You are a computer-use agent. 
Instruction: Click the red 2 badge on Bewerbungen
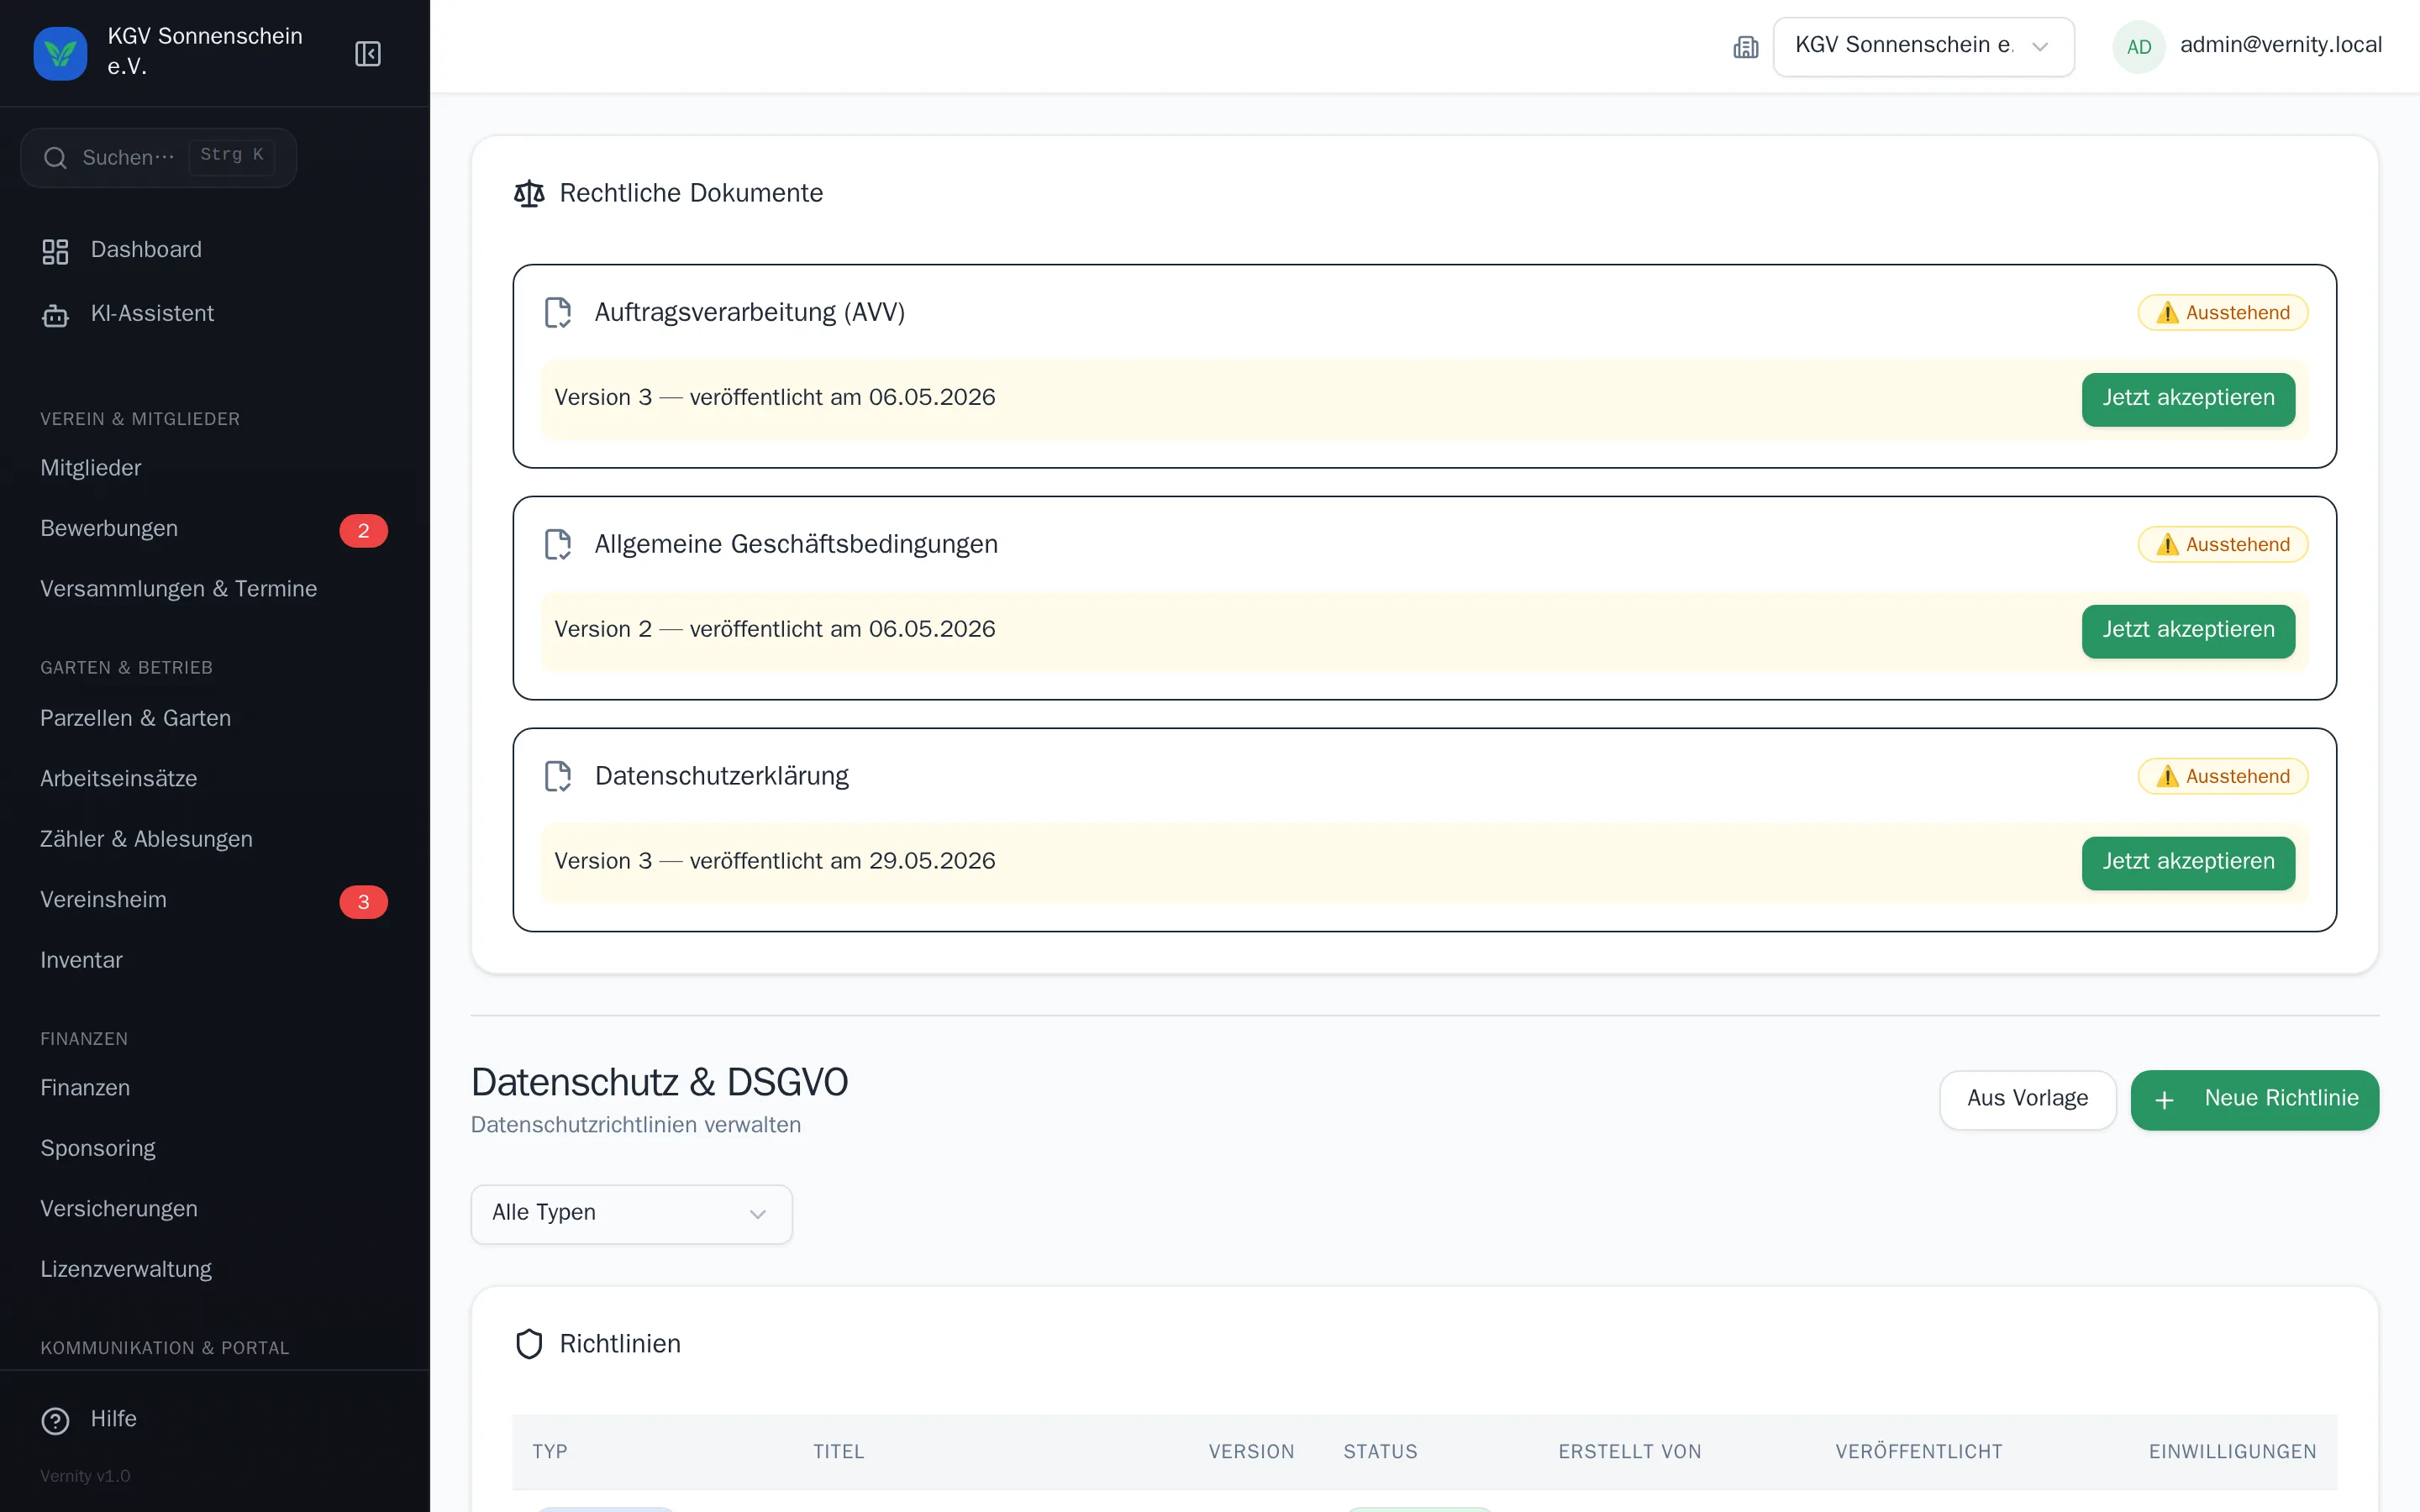coord(363,530)
